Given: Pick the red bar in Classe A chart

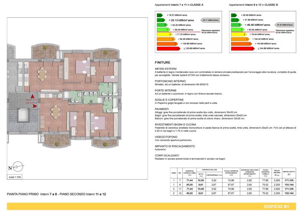Looking at the screenshot, I should point(168,48).
